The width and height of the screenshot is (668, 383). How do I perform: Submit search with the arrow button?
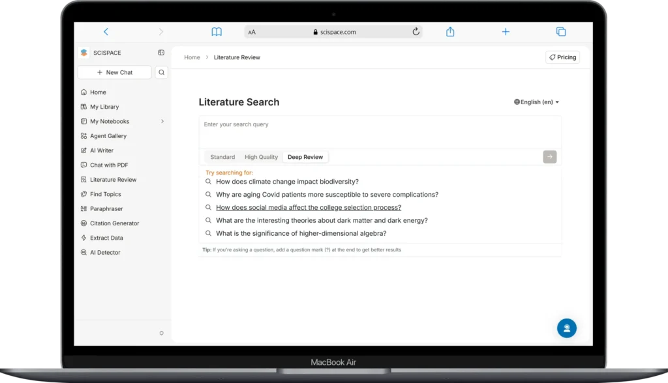(x=549, y=156)
